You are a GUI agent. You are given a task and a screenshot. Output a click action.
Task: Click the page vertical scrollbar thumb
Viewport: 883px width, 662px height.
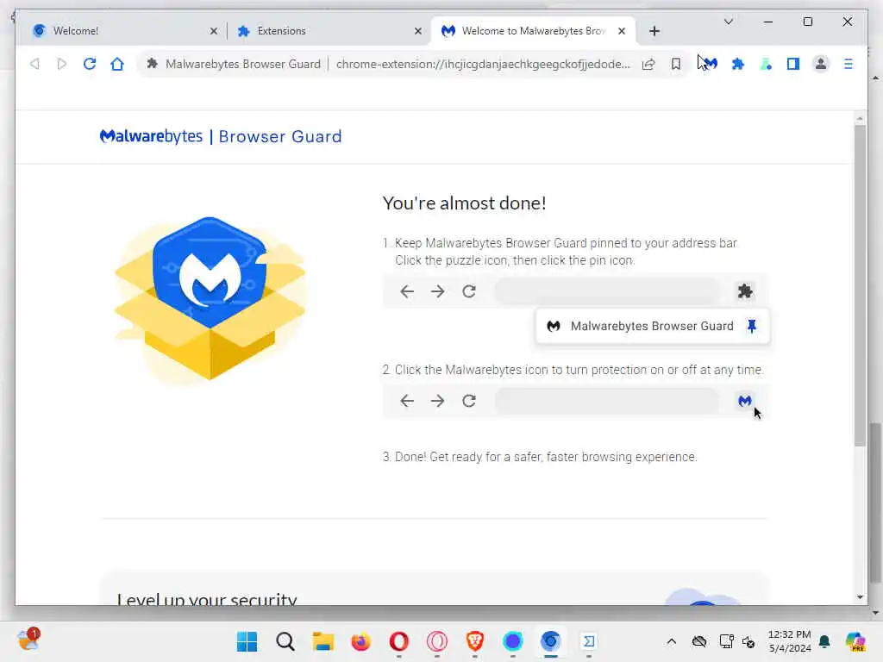(x=860, y=285)
